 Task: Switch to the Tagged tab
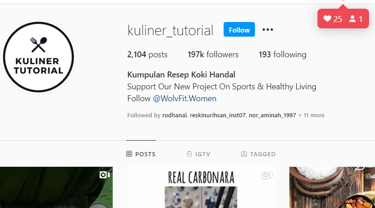258,154
